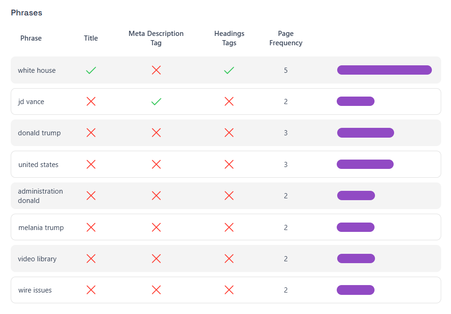Click the wire issues frequency count
The height and width of the screenshot is (314, 451).
[286, 290]
